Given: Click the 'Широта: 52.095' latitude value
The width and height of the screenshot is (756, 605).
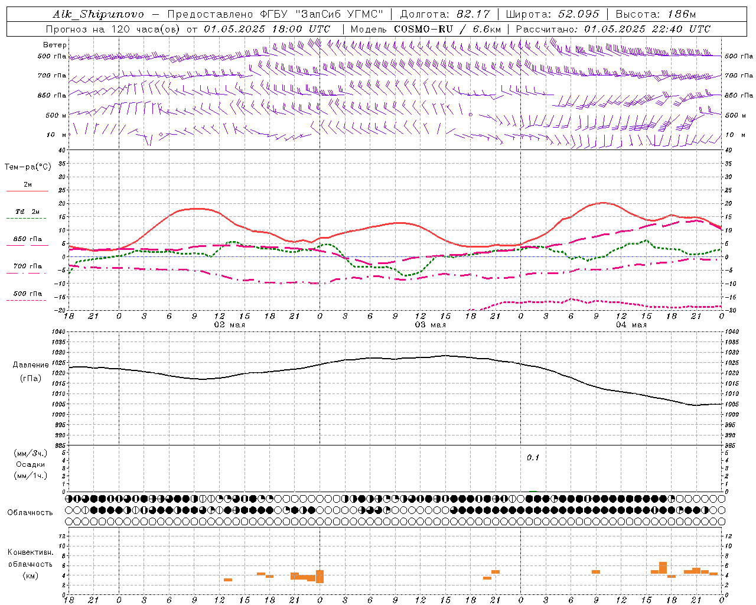Looking at the screenshot, I should point(552,14).
